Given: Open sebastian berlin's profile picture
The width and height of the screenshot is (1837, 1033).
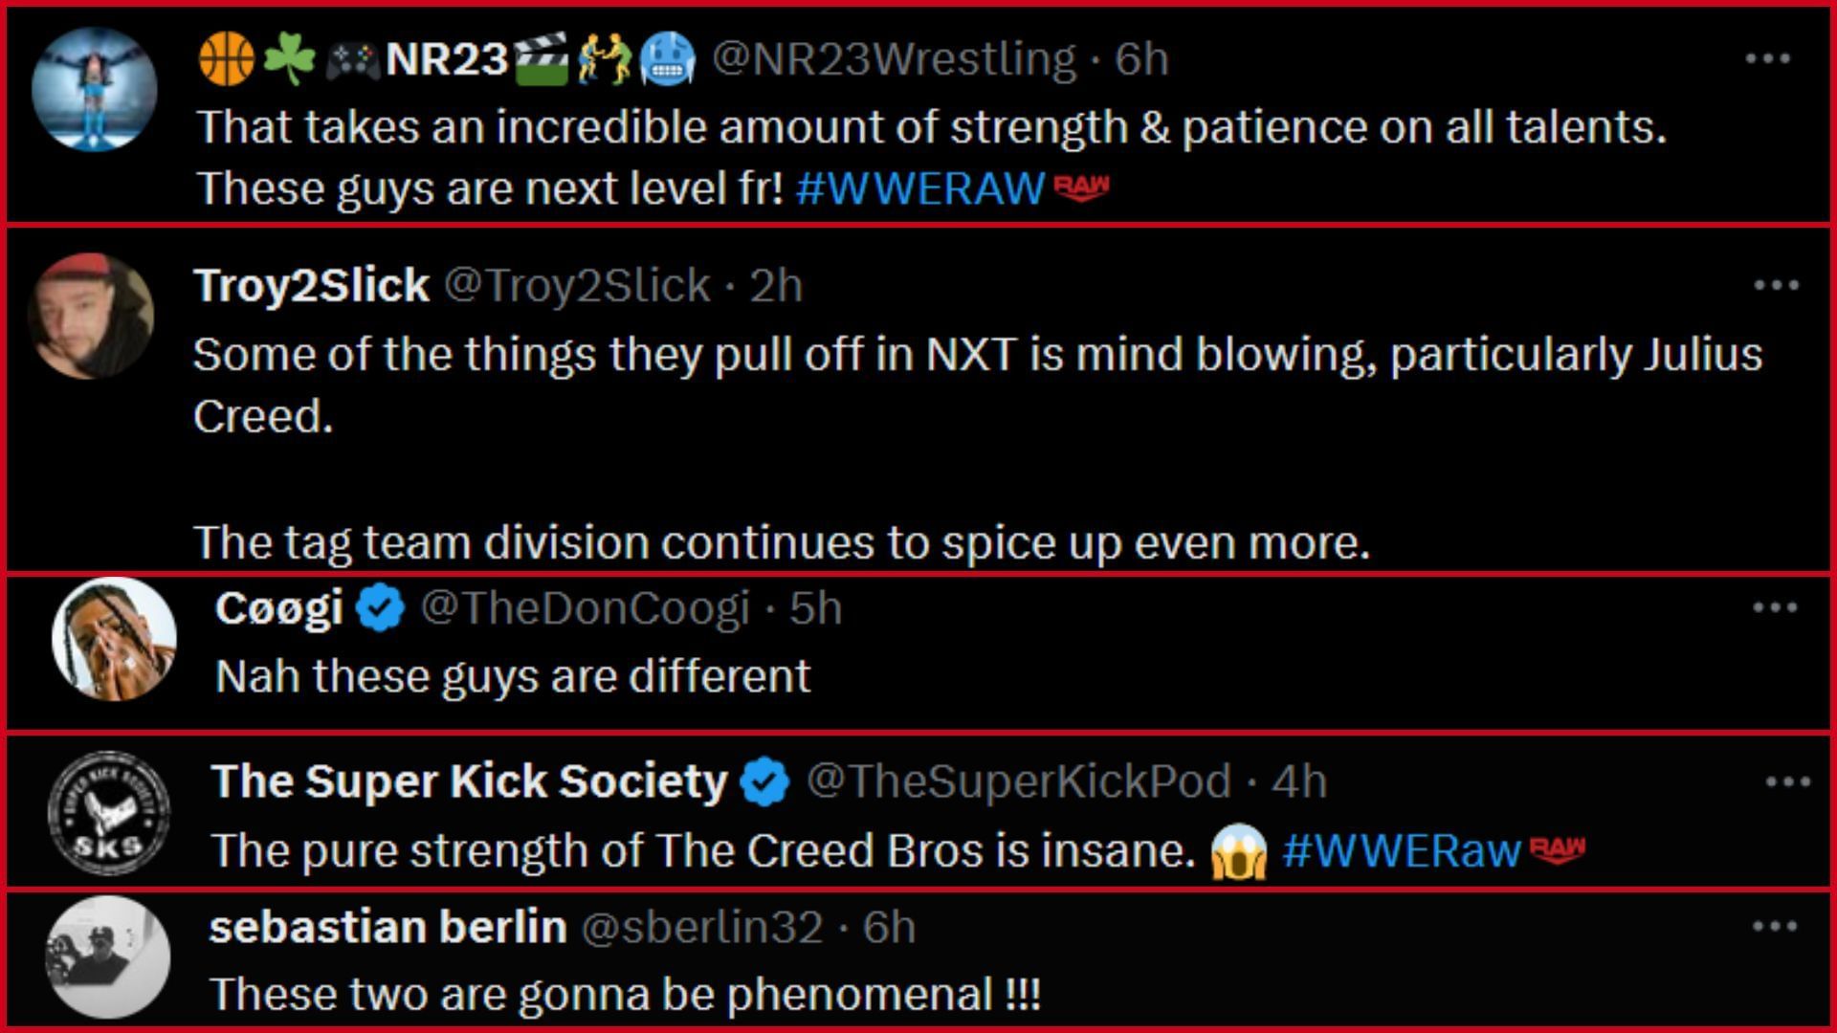Looking at the screenshot, I should pyautogui.click(x=108, y=956).
